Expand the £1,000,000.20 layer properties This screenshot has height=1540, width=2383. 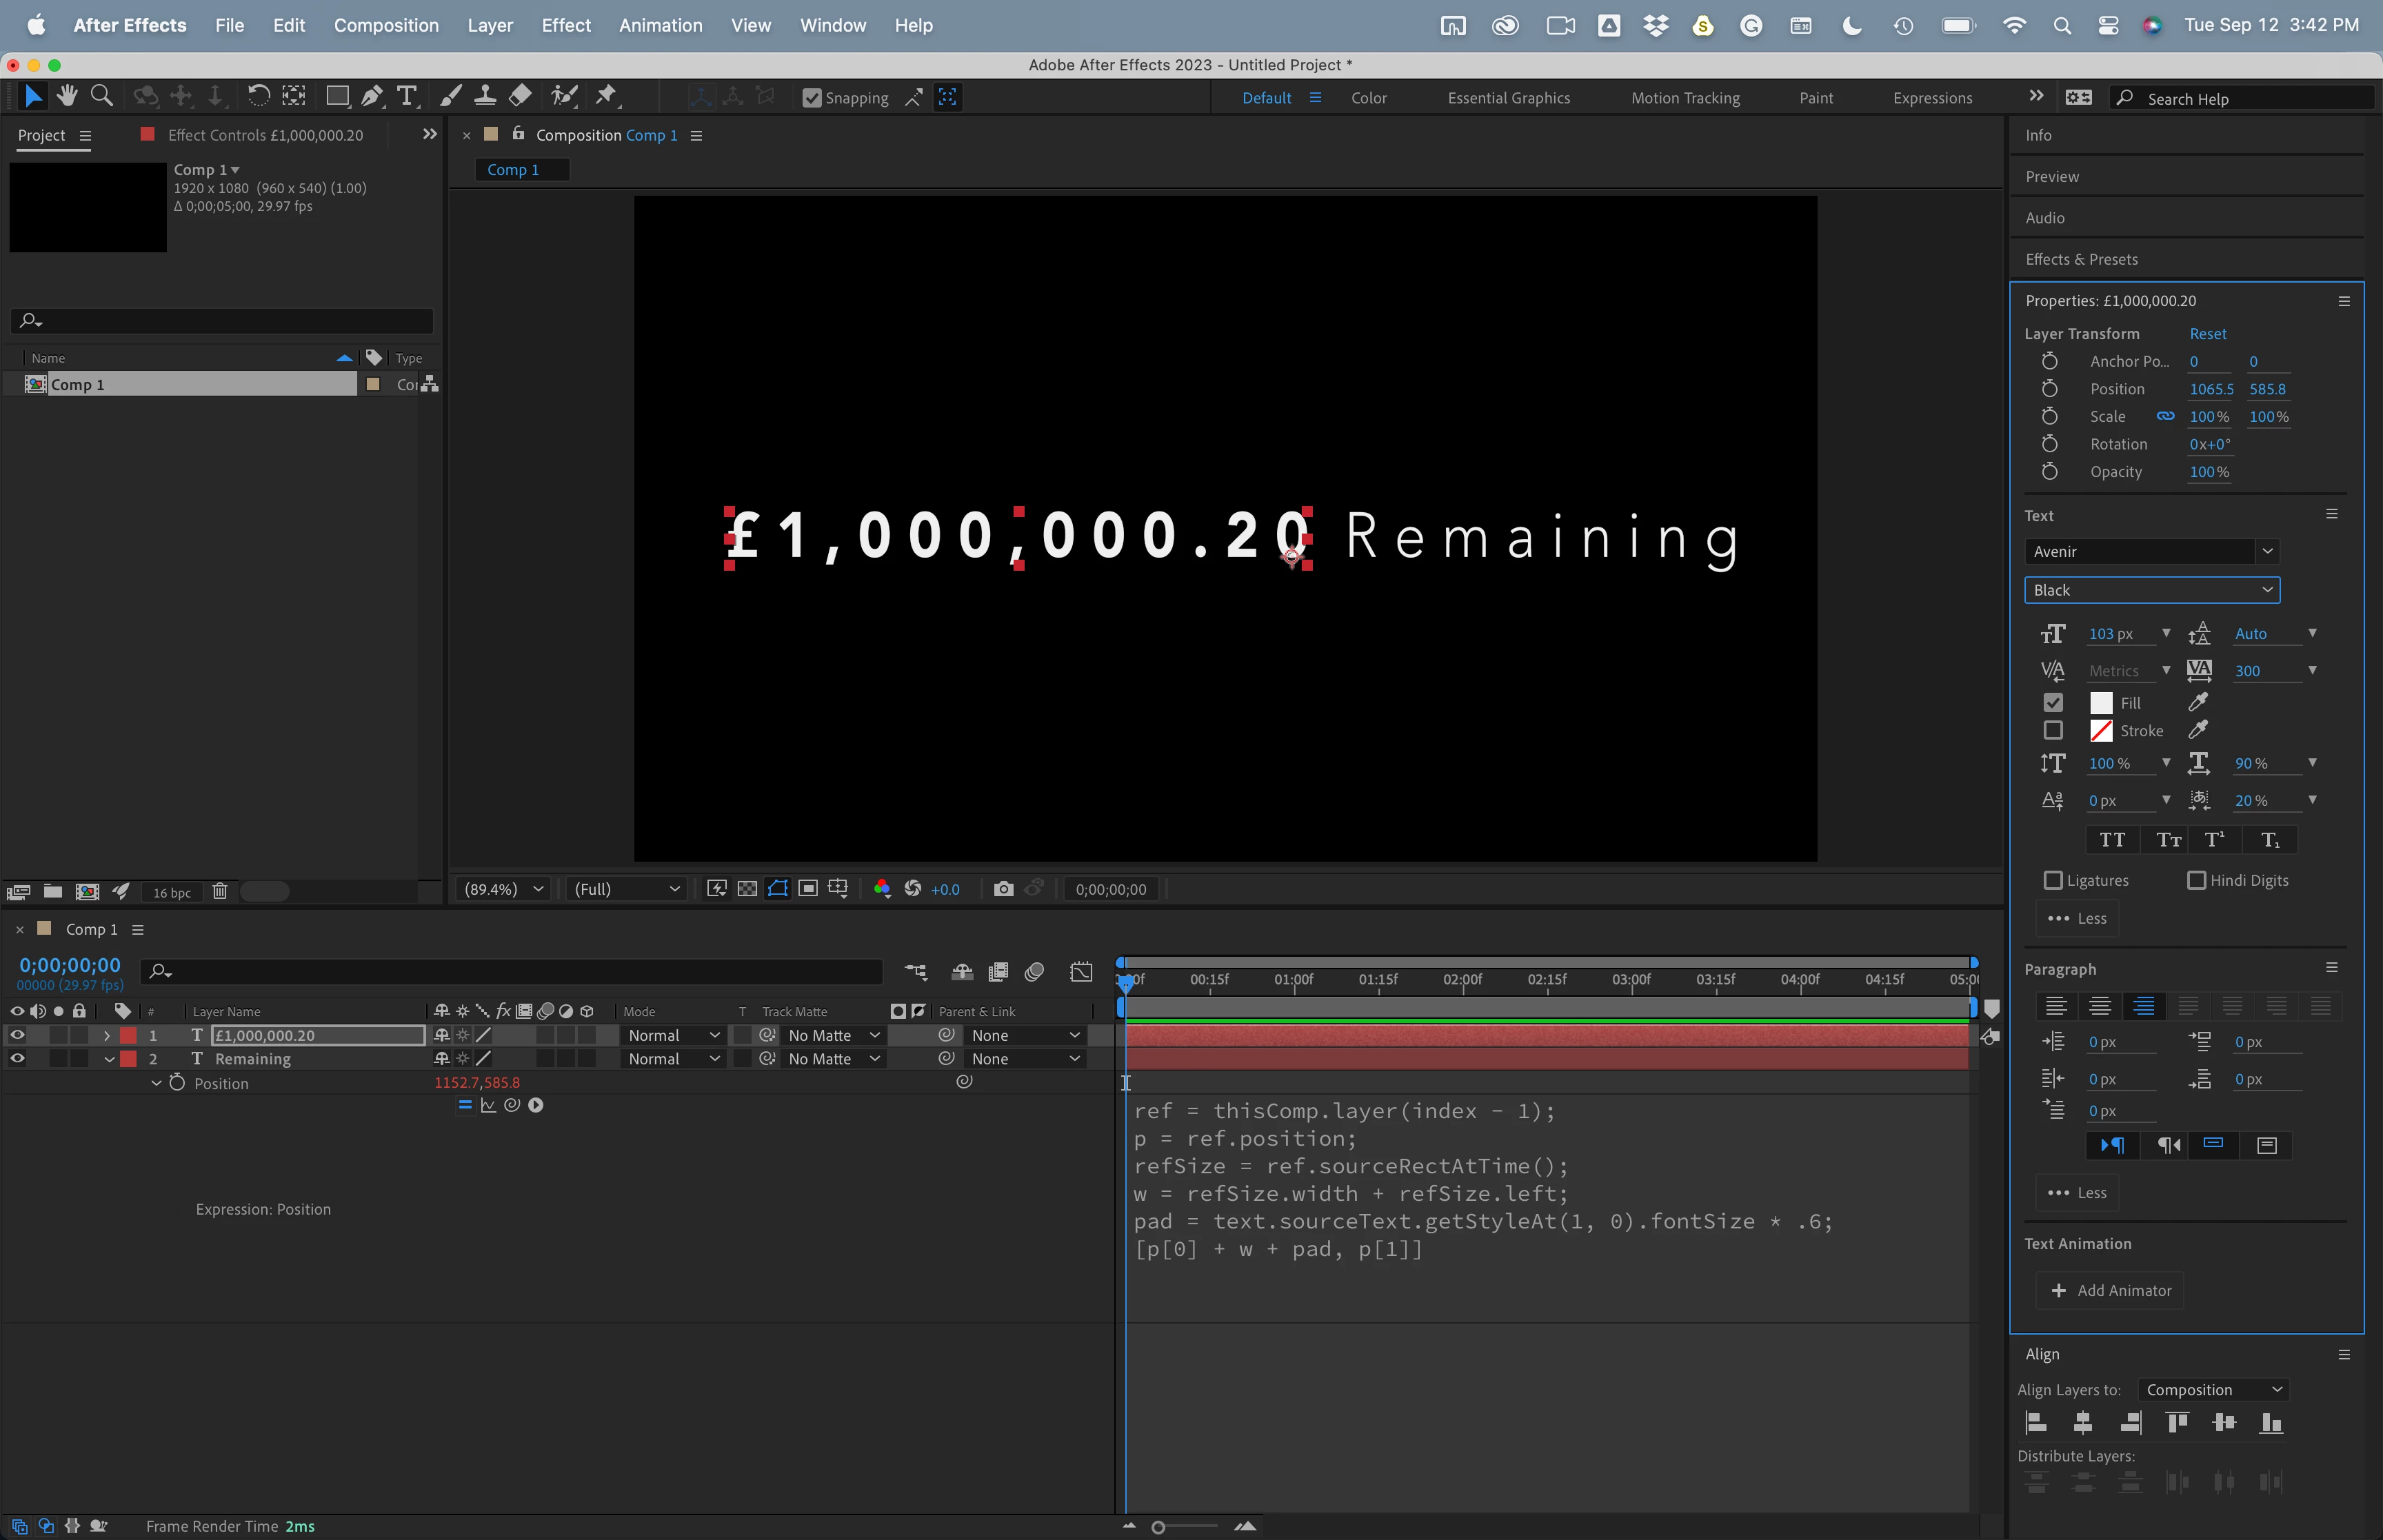click(x=108, y=1035)
